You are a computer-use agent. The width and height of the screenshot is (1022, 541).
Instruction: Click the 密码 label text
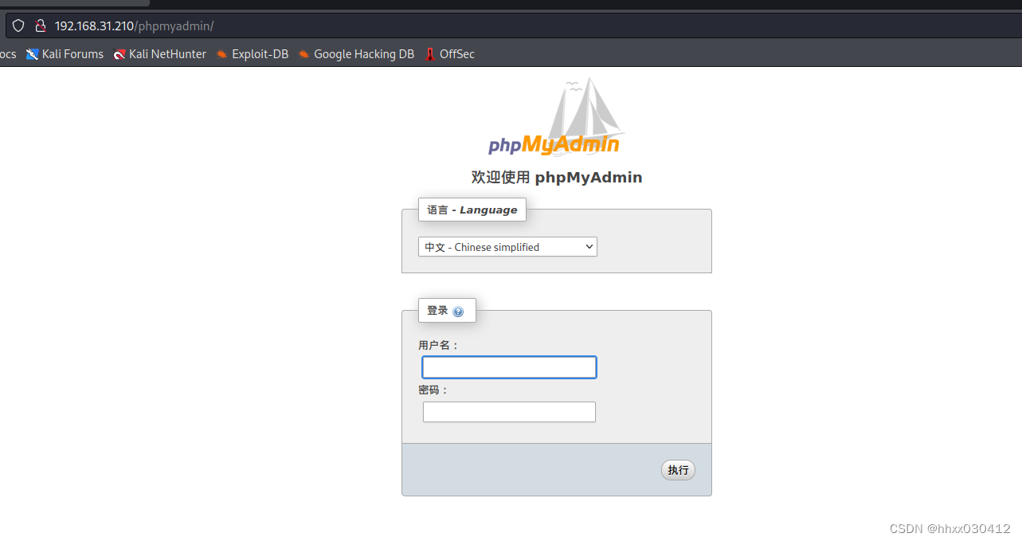(x=433, y=390)
